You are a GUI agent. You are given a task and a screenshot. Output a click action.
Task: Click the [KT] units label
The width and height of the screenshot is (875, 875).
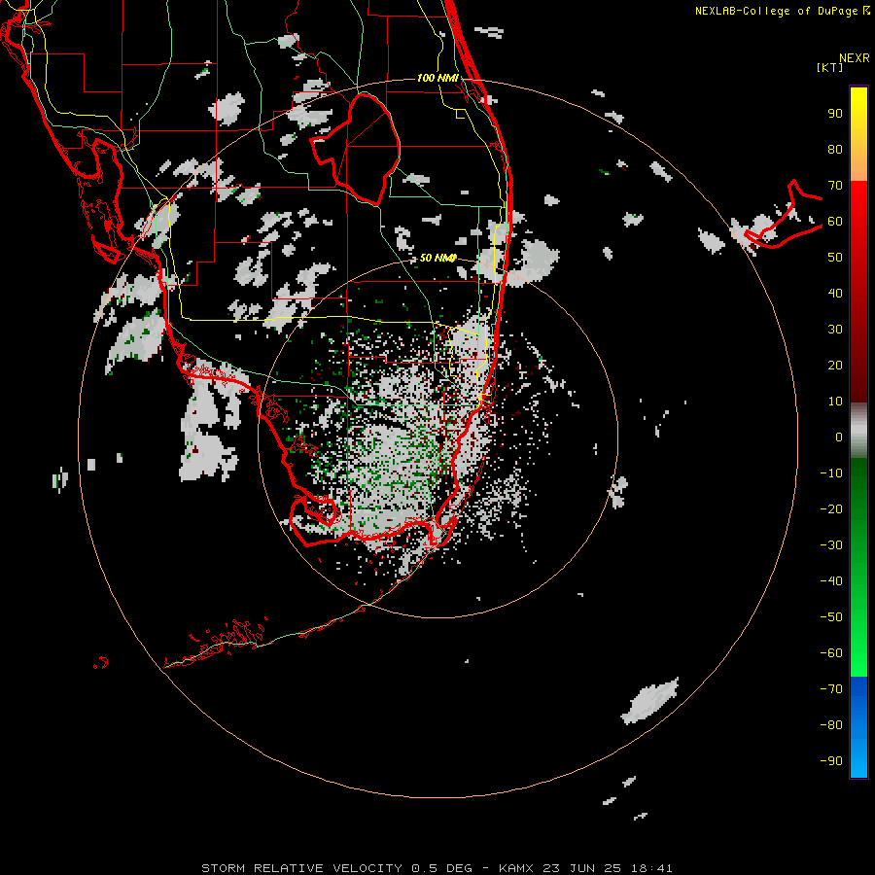(x=829, y=67)
